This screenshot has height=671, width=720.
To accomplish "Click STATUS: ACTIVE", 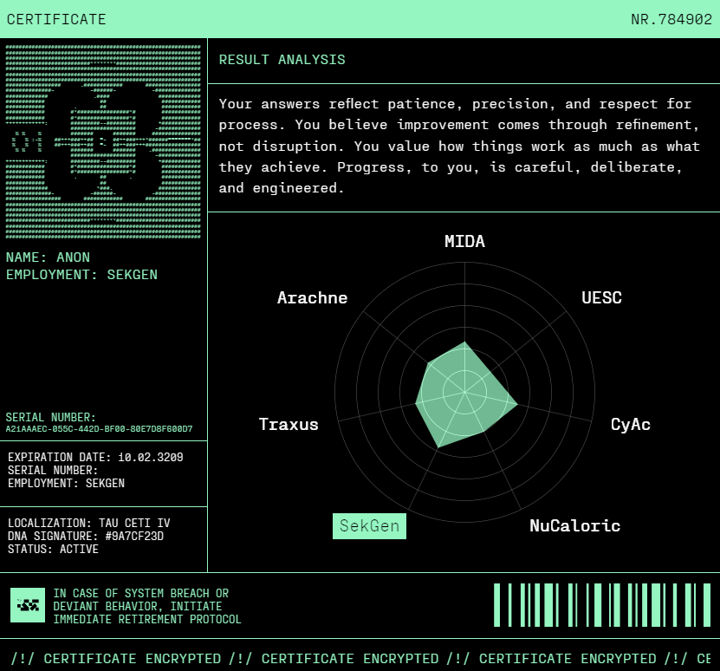I will 53,550.
